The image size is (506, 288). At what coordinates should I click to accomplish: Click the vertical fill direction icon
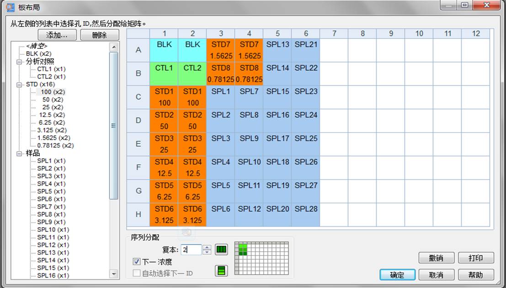(x=221, y=271)
